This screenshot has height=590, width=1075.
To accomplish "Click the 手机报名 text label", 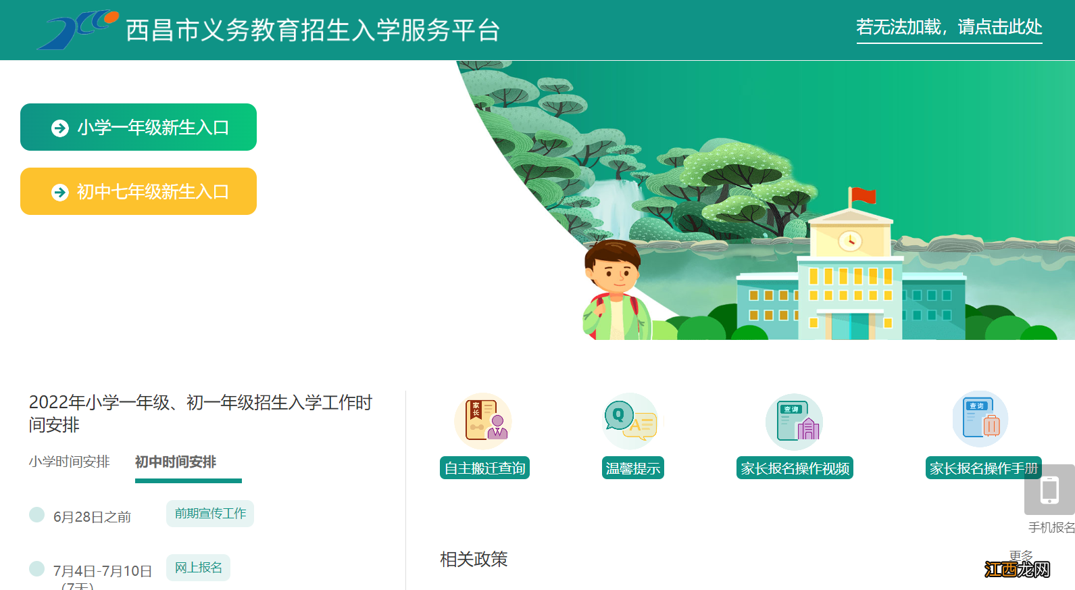I will (1051, 527).
